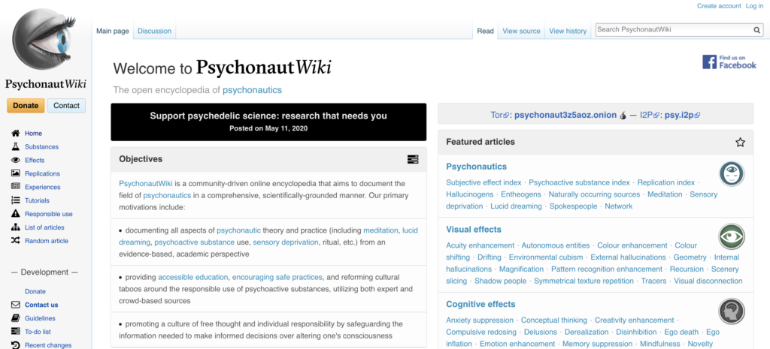This screenshot has height=349, width=770.
Task: Click the green eye Visual effects icon
Action: click(x=732, y=236)
